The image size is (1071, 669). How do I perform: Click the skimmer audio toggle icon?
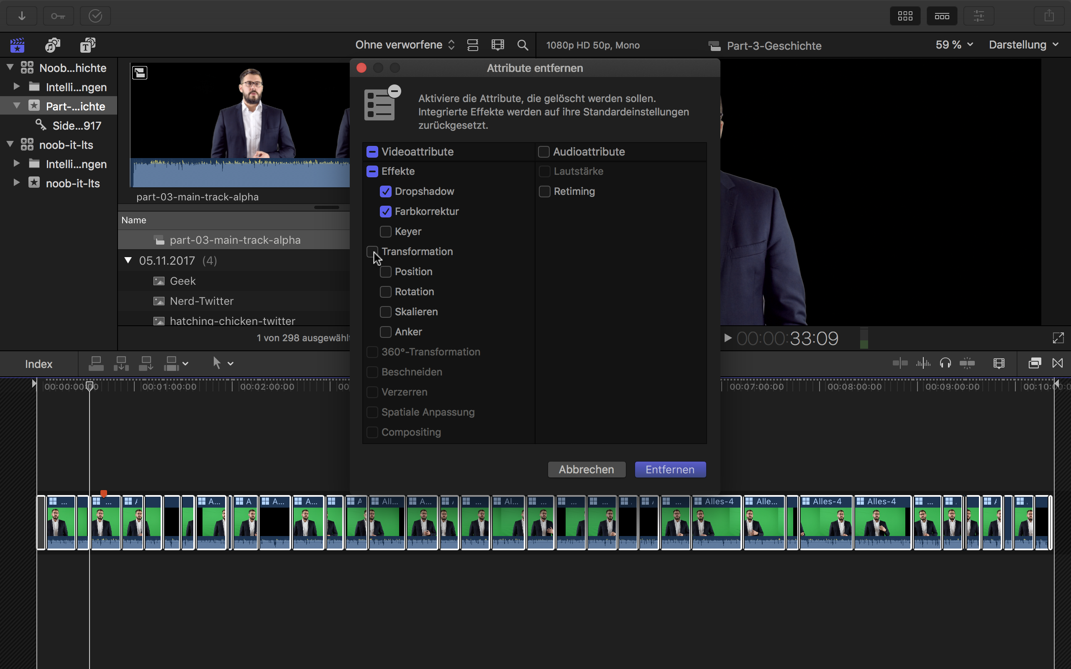(923, 362)
